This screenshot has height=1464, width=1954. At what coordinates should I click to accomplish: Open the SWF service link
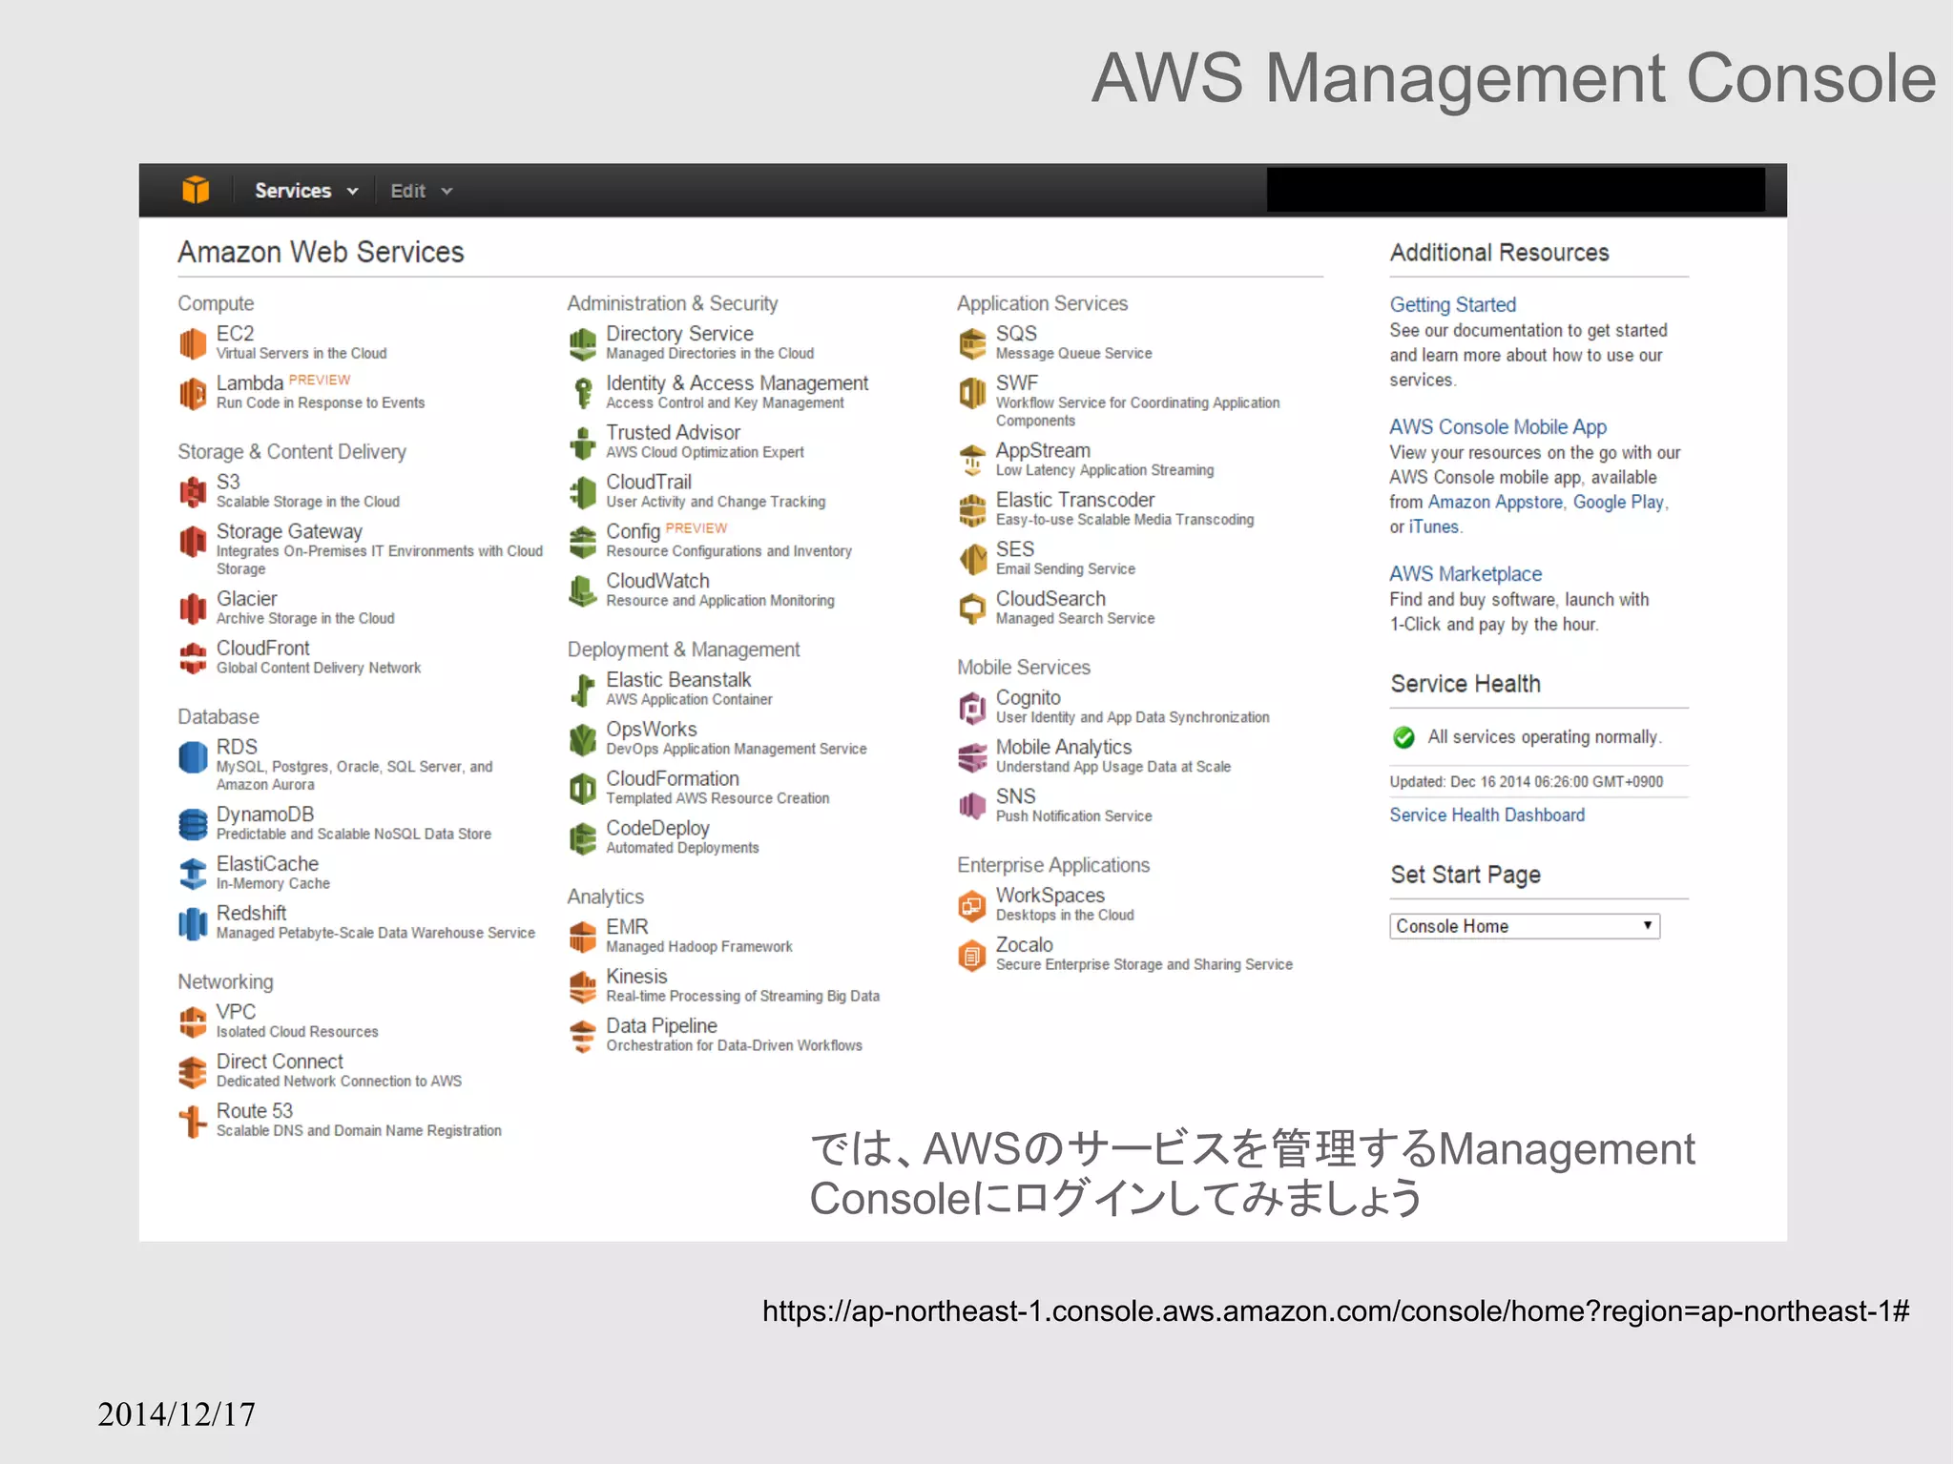click(1016, 382)
